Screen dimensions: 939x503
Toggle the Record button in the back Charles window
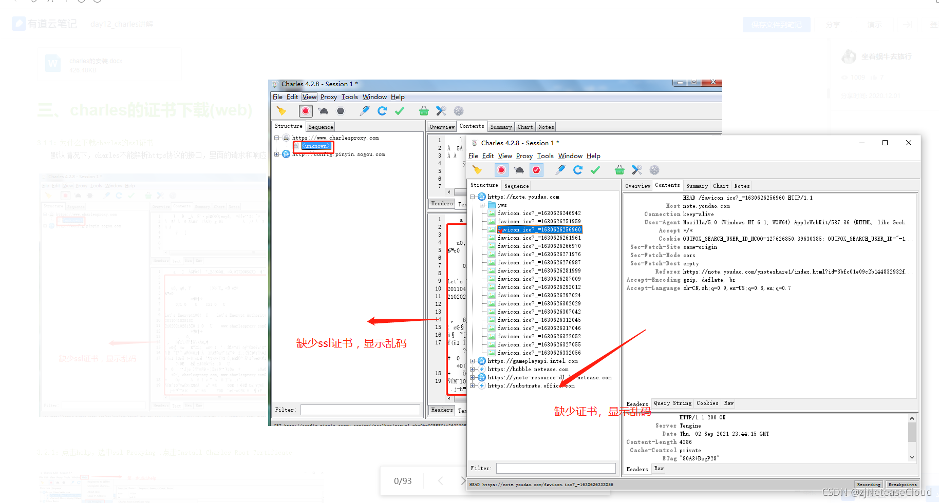(306, 111)
